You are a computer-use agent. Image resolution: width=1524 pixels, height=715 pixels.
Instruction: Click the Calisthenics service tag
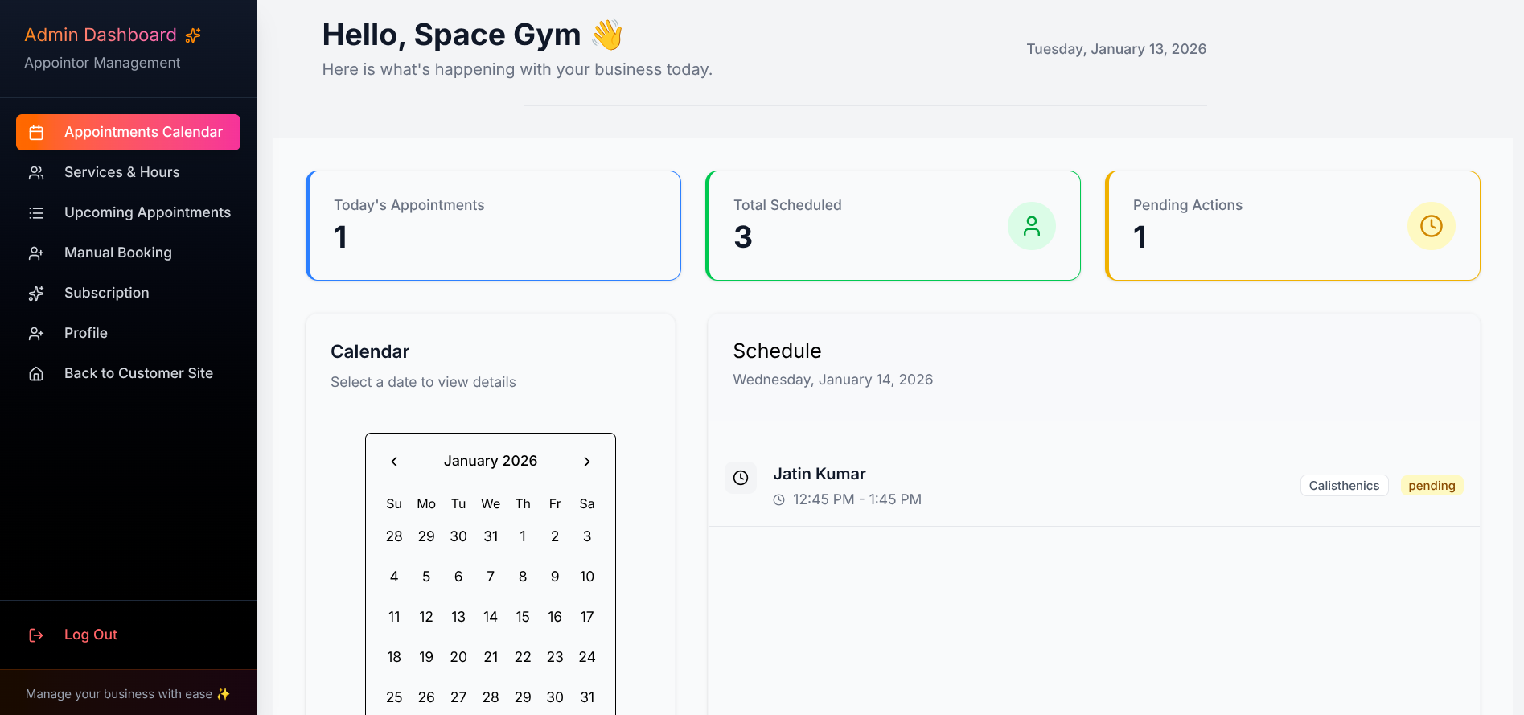pyautogui.click(x=1344, y=486)
